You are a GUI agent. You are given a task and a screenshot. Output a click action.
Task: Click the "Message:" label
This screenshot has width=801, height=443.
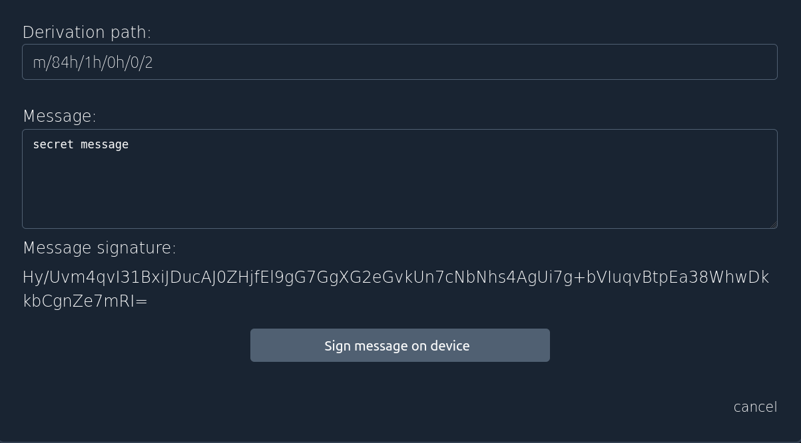coord(59,116)
